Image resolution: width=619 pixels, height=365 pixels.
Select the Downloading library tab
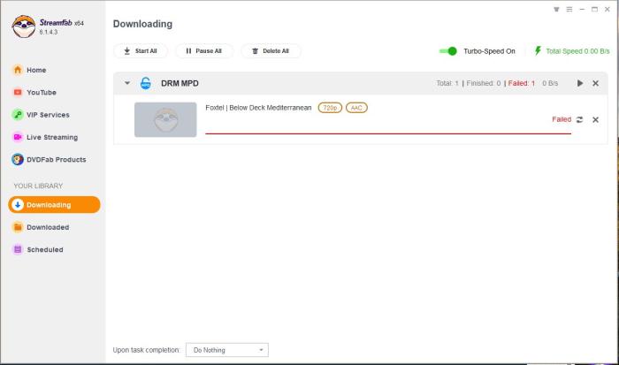[54, 205]
